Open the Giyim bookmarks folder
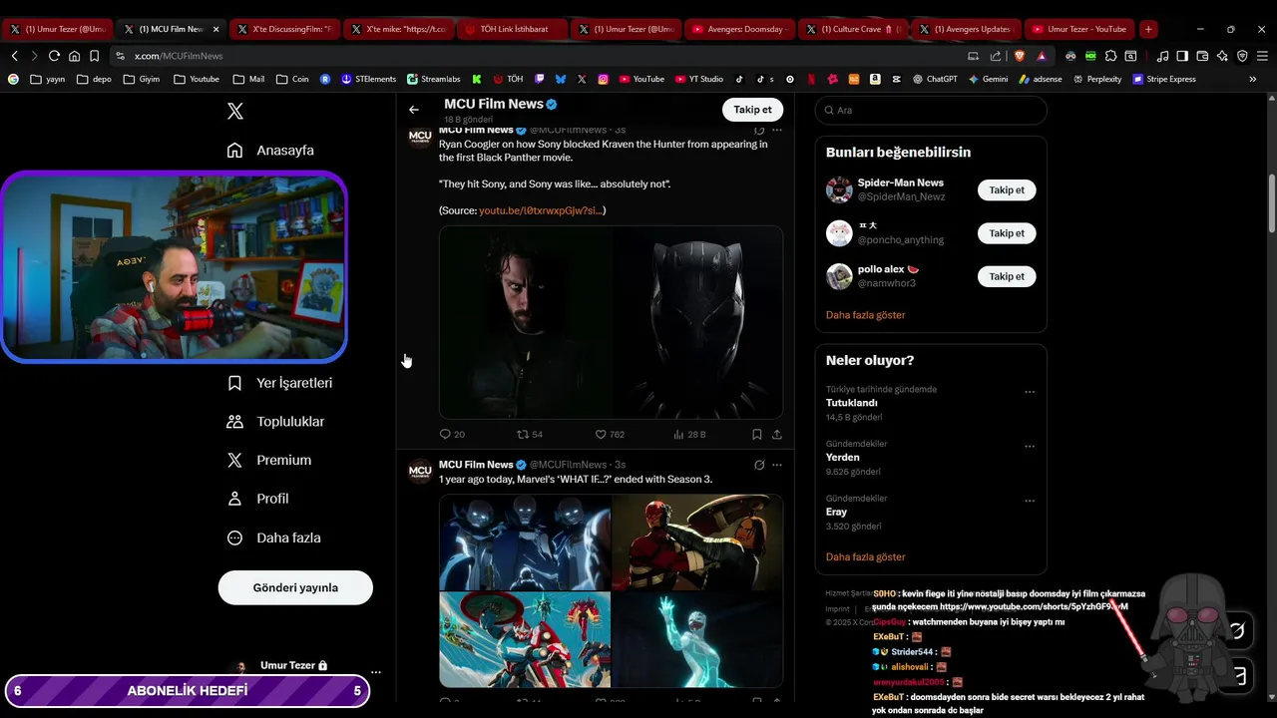The width and height of the screenshot is (1277, 718). click(x=142, y=79)
